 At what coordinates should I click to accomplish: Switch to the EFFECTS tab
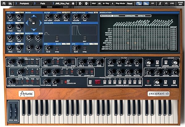(145, 16)
